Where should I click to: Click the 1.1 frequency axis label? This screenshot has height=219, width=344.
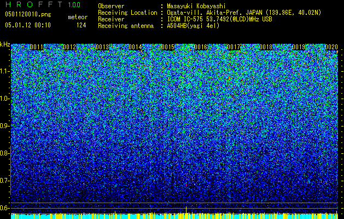point(4,71)
